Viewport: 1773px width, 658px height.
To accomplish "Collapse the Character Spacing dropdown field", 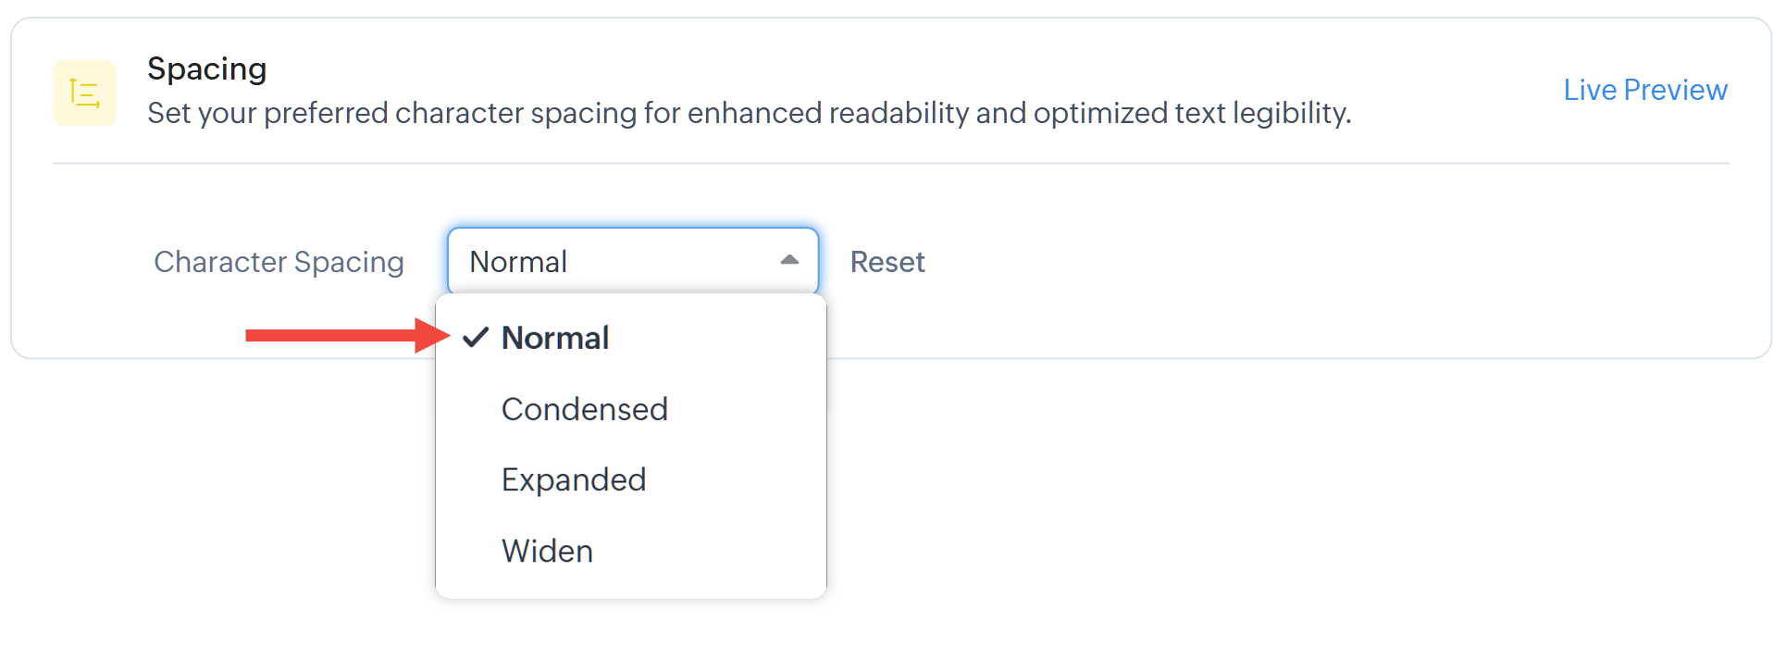I will coord(631,261).
